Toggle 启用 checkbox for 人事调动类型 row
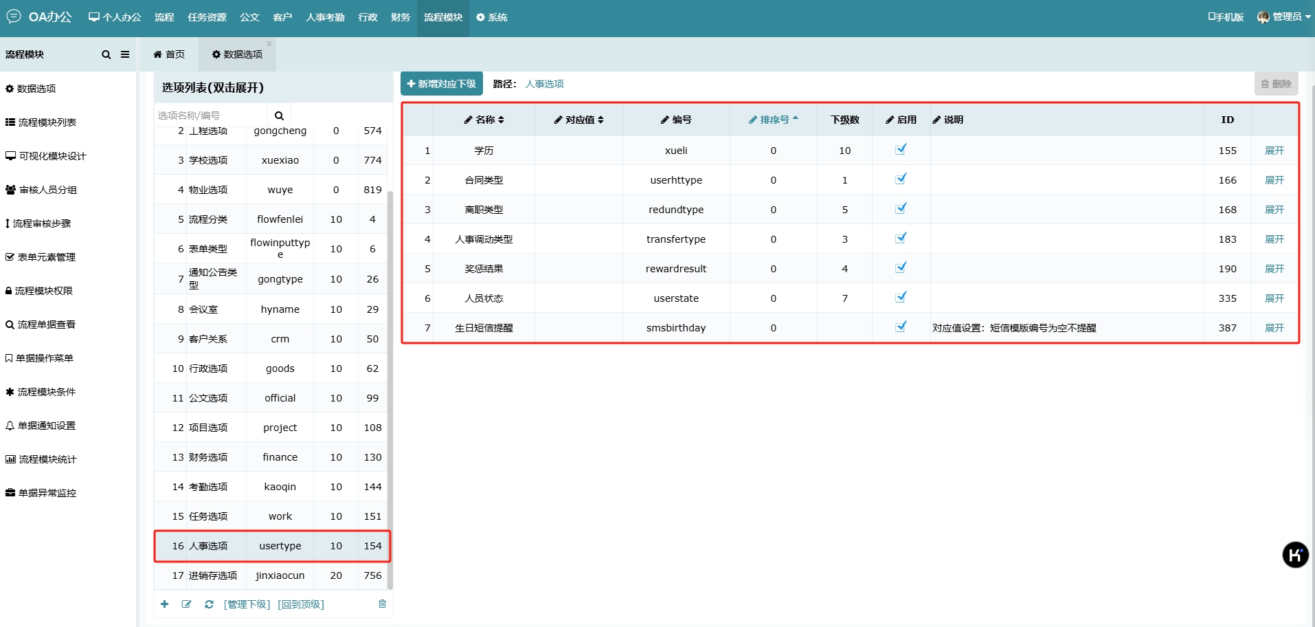 [901, 238]
